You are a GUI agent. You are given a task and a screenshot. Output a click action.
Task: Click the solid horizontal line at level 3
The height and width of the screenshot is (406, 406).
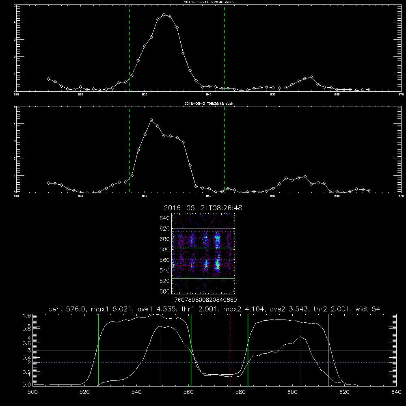[x=214, y=350]
